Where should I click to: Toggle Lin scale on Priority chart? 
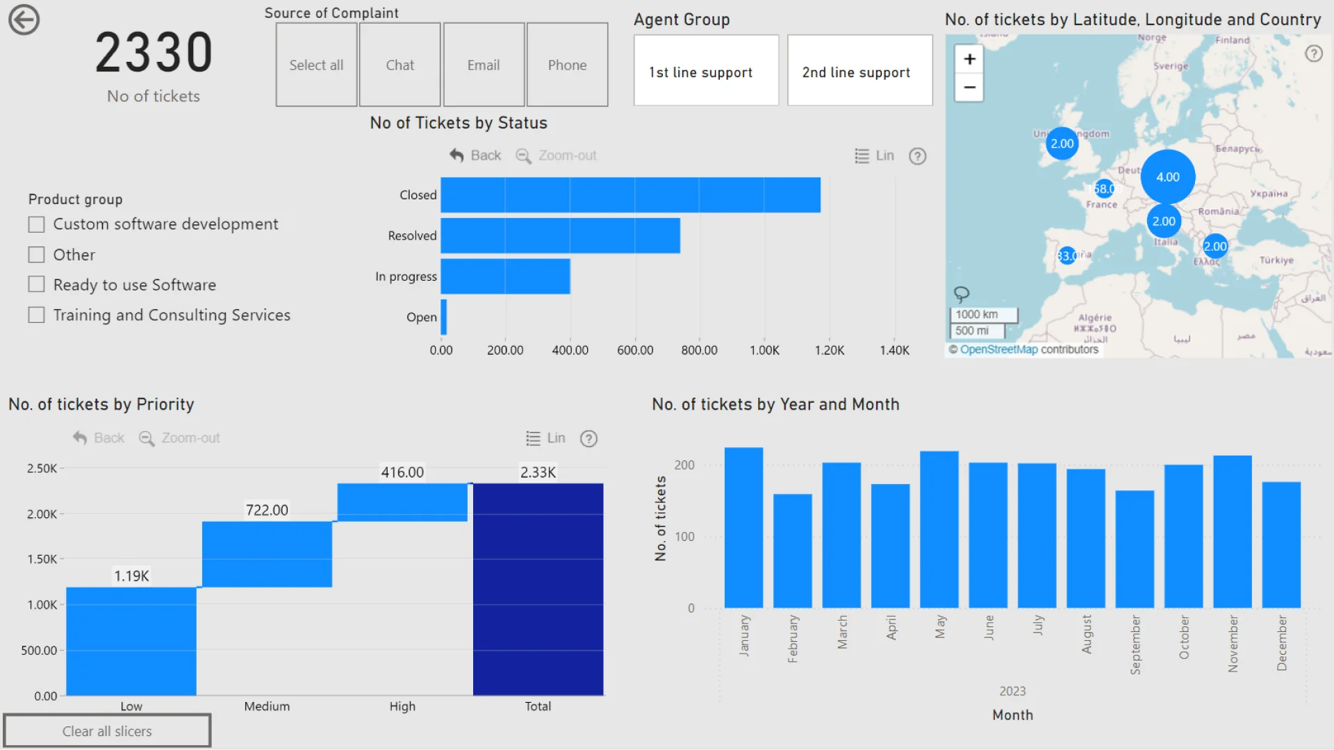pyautogui.click(x=545, y=438)
